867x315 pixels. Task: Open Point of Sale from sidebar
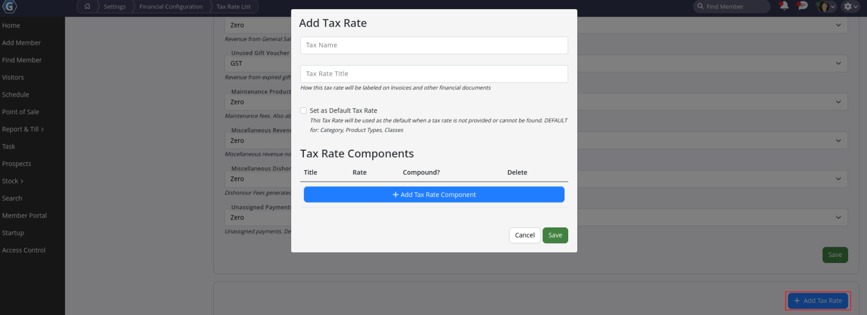point(20,112)
